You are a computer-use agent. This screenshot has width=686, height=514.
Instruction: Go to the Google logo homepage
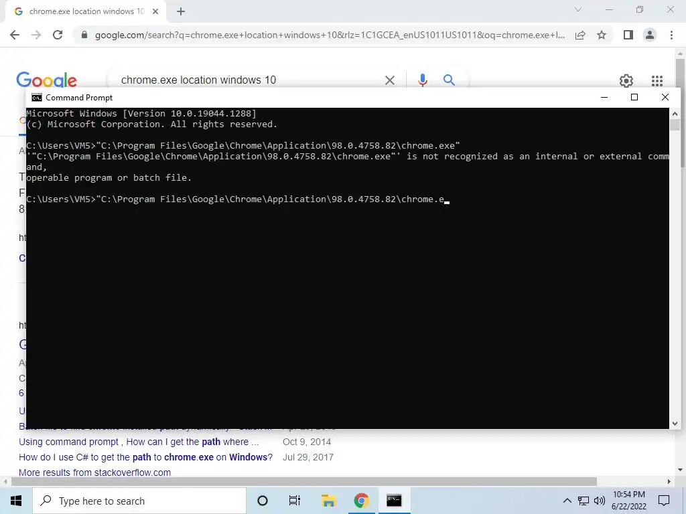pos(46,80)
